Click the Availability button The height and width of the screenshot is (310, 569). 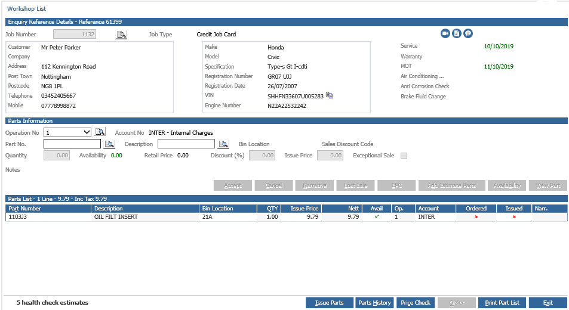pos(507,185)
